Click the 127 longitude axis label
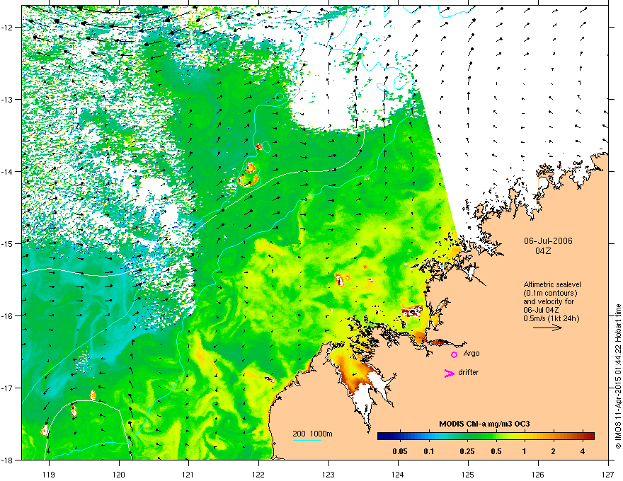The width and height of the screenshot is (623, 481). pyautogui.click(x=608, y=474)
